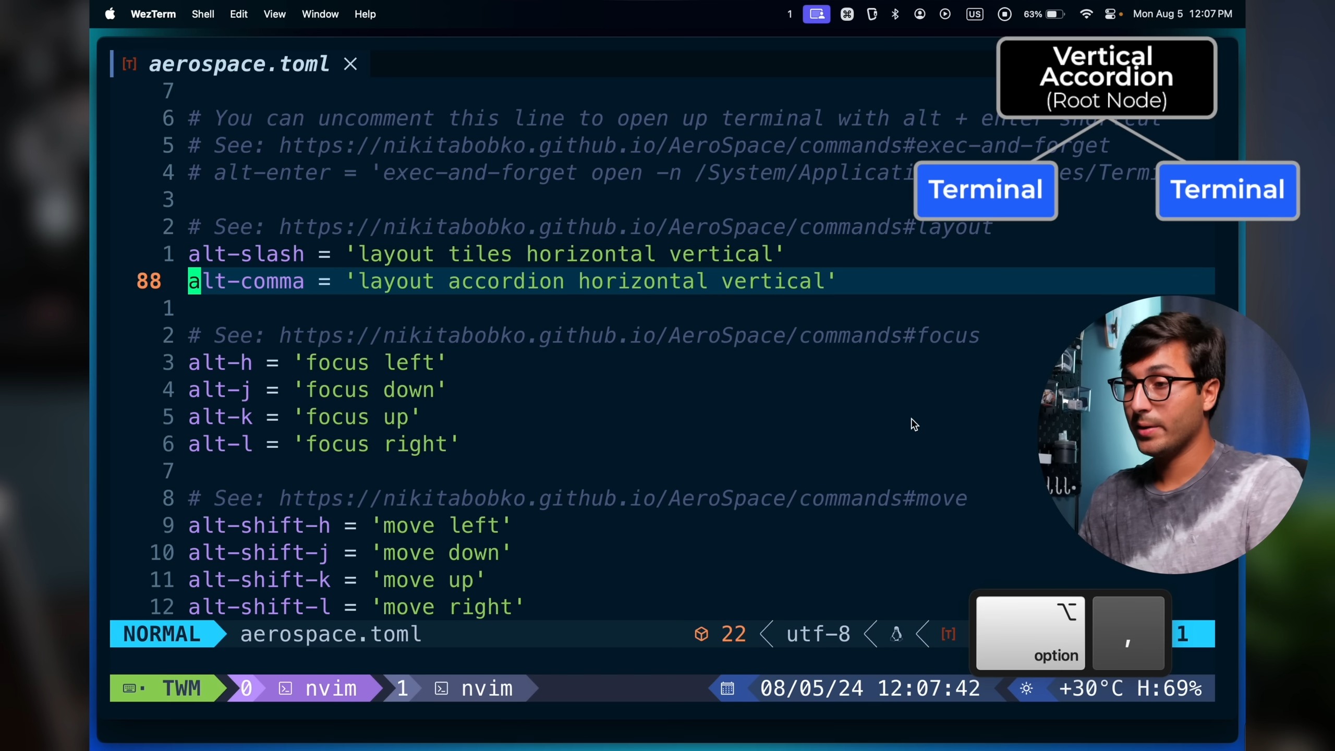Open the View menu

tap(274, 14)
